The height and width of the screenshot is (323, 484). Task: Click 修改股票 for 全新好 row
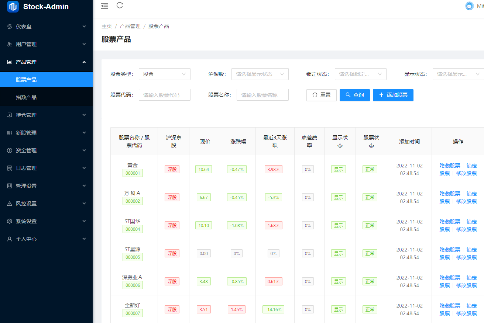(x=466, y=313)
